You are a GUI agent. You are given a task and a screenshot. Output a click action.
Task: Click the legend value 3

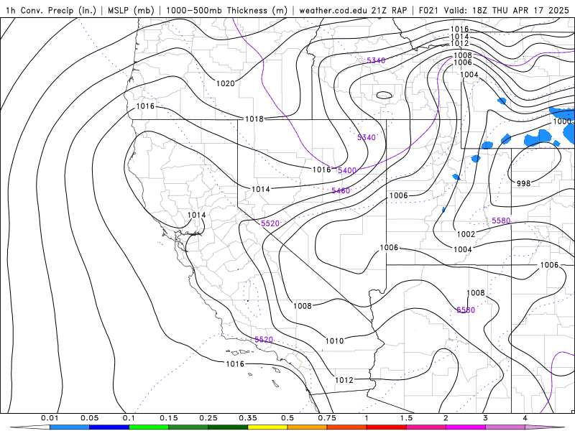(x=485, y=418)
